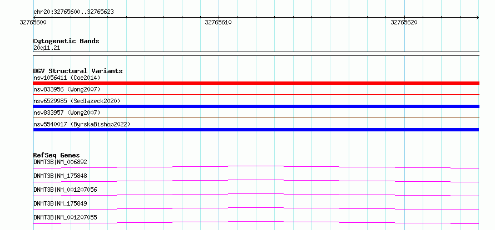The image size is (495, 230).
Task: Open variant nsv5540017 (ByrskaBishop2022) label
Action: (82, 124)
